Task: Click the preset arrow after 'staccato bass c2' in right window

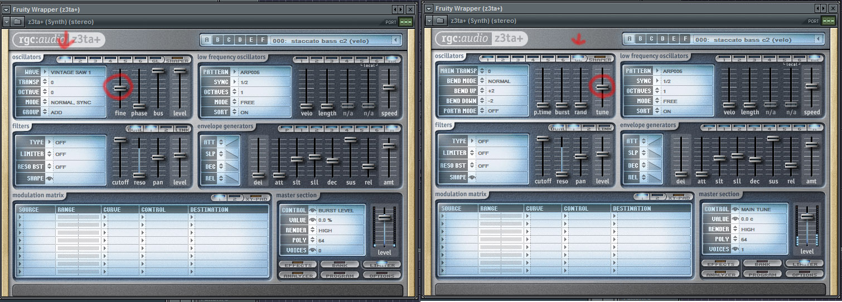Action: [x=818, y=40]
